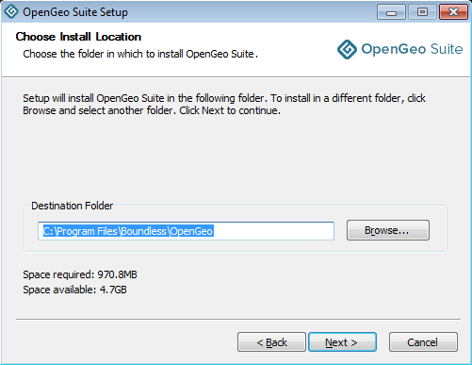
Task: Click the 'Setup will install OpenGeo Suite' instruction text
Action: (224, 105)
